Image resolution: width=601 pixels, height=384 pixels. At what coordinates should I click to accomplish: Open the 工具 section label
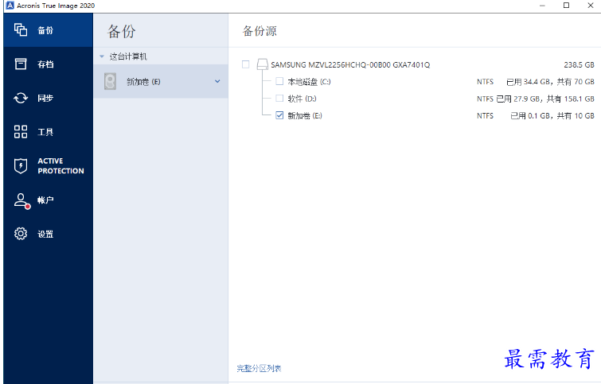[45, 132]
